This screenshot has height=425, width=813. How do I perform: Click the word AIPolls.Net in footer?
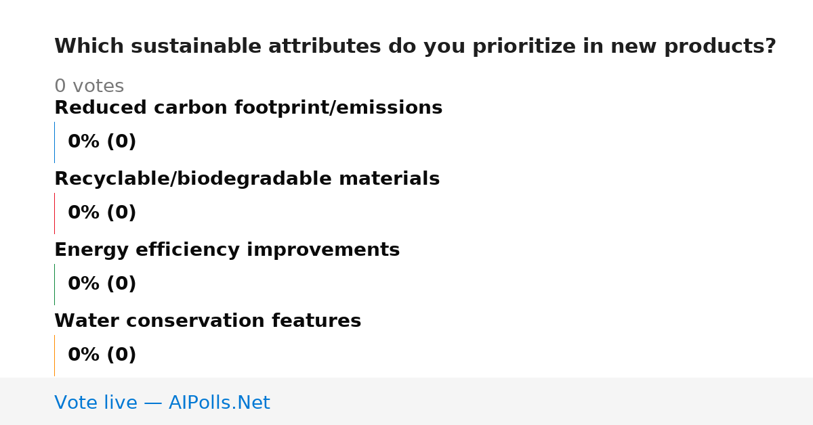click(x=219, y=403)
